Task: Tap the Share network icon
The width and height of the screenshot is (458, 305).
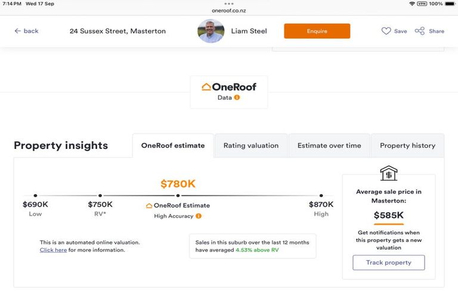Action: (420, 31)
